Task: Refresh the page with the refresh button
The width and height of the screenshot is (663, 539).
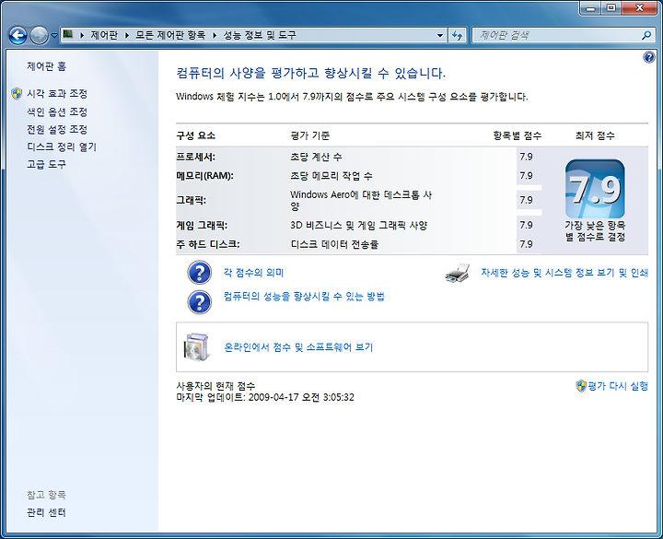Action: point(457,35)
